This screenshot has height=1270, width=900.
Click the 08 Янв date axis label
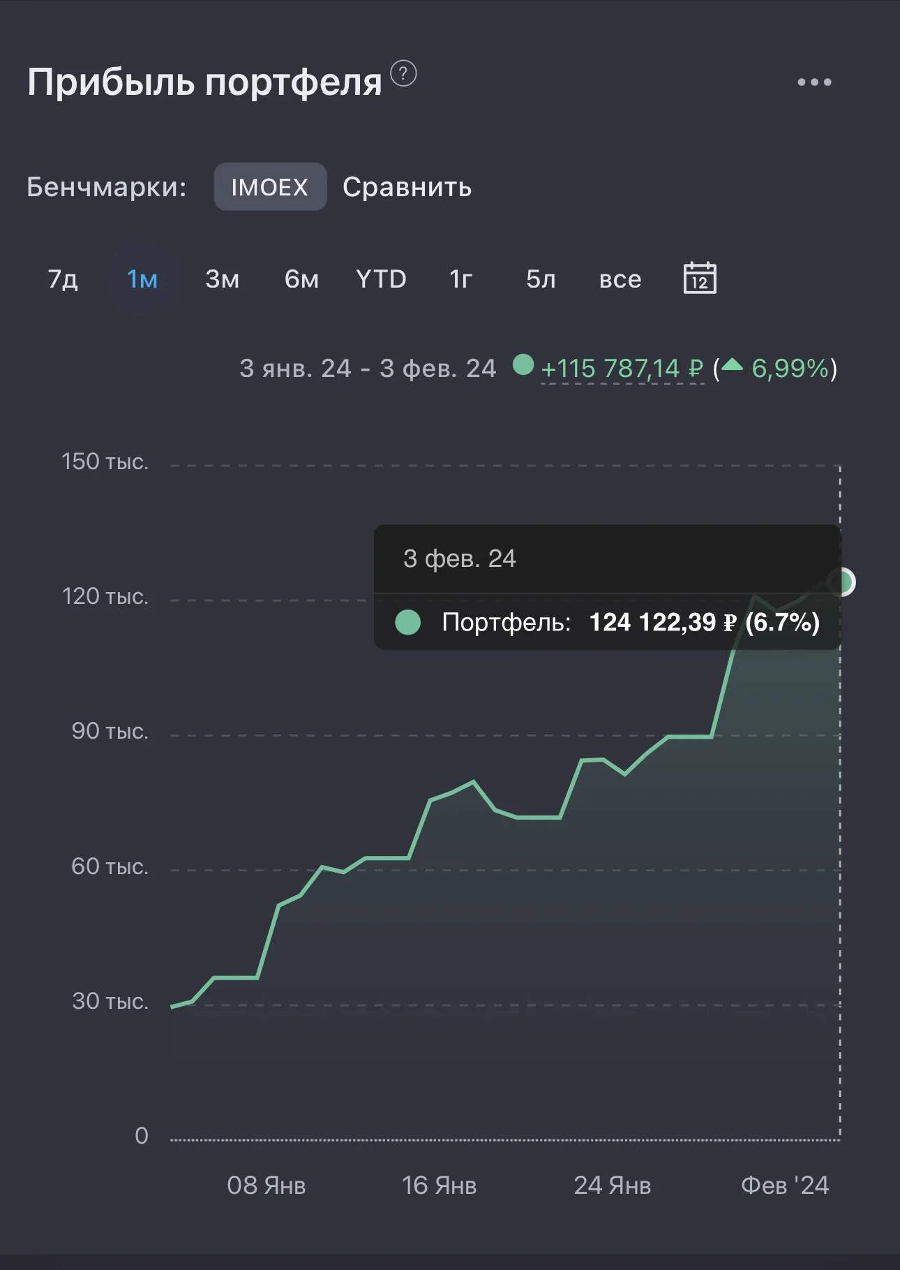(x=267, y=1186)
